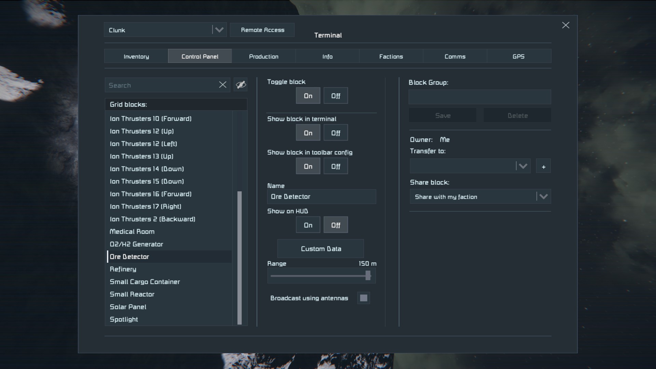
Task: Disable Show block in terminal
Action: coord(336,133)
